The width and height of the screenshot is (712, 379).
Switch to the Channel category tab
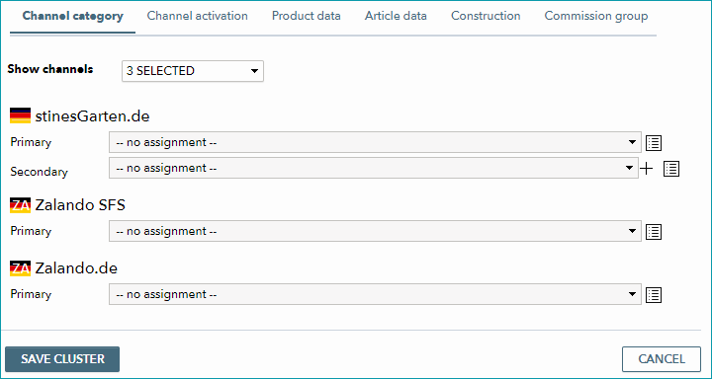(72, 16)
